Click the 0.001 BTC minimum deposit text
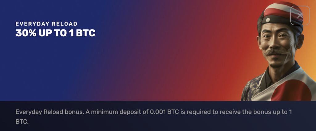Screen dimensions: 316x131 tap(164, 112)
